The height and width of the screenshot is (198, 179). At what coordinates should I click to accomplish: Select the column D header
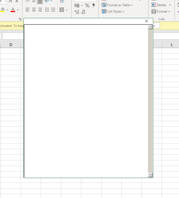11,45
